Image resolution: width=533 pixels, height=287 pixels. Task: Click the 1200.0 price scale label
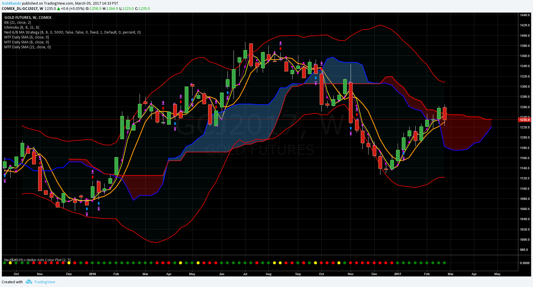(x=525, y=137)
